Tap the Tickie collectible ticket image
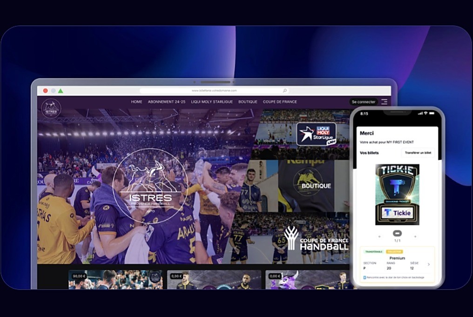The image size is (473, 317). pyautogui.click(x=397, y=195)
